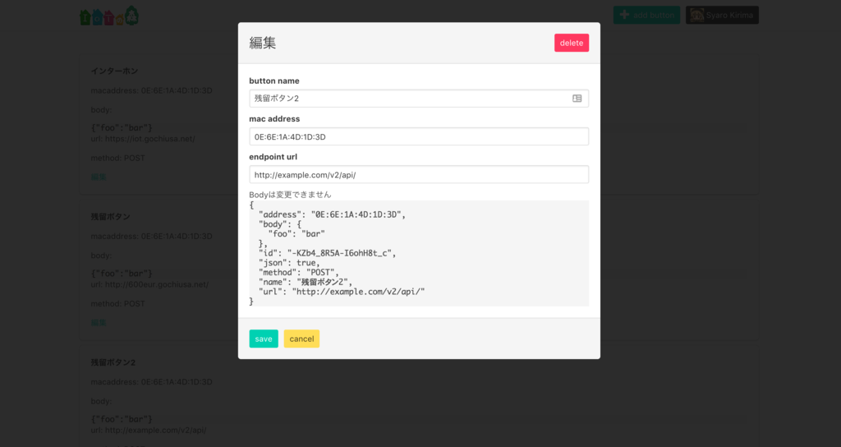841x447 pixels.
Task: Cancel the edit dialog
Action: (x=301, y=339)
